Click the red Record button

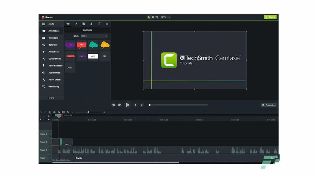(48, 17)
